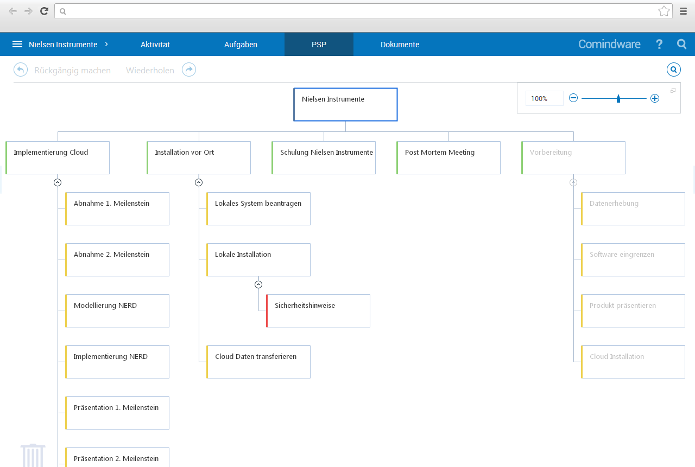Open the Dokumente tab

click(x=400, y=45)
